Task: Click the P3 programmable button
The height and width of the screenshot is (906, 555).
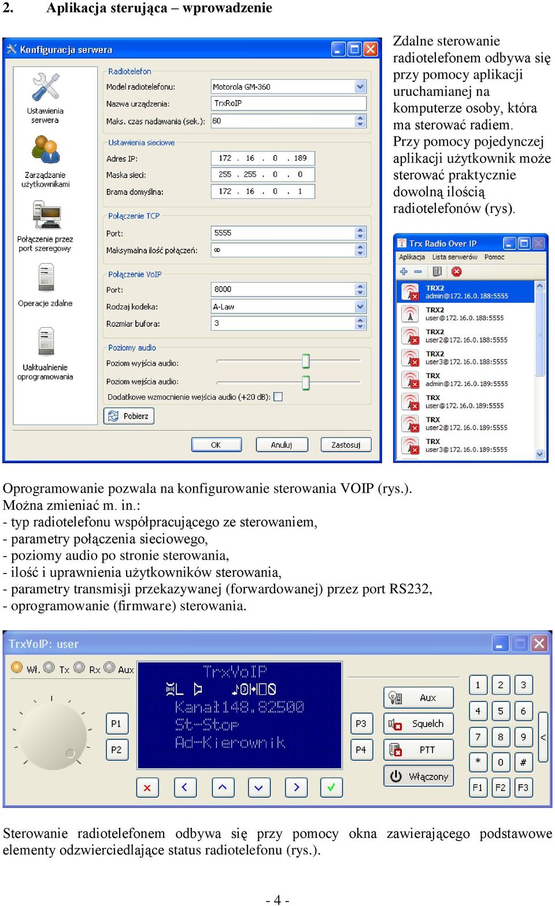Action: pyautogui.click(x=361, y=723)
